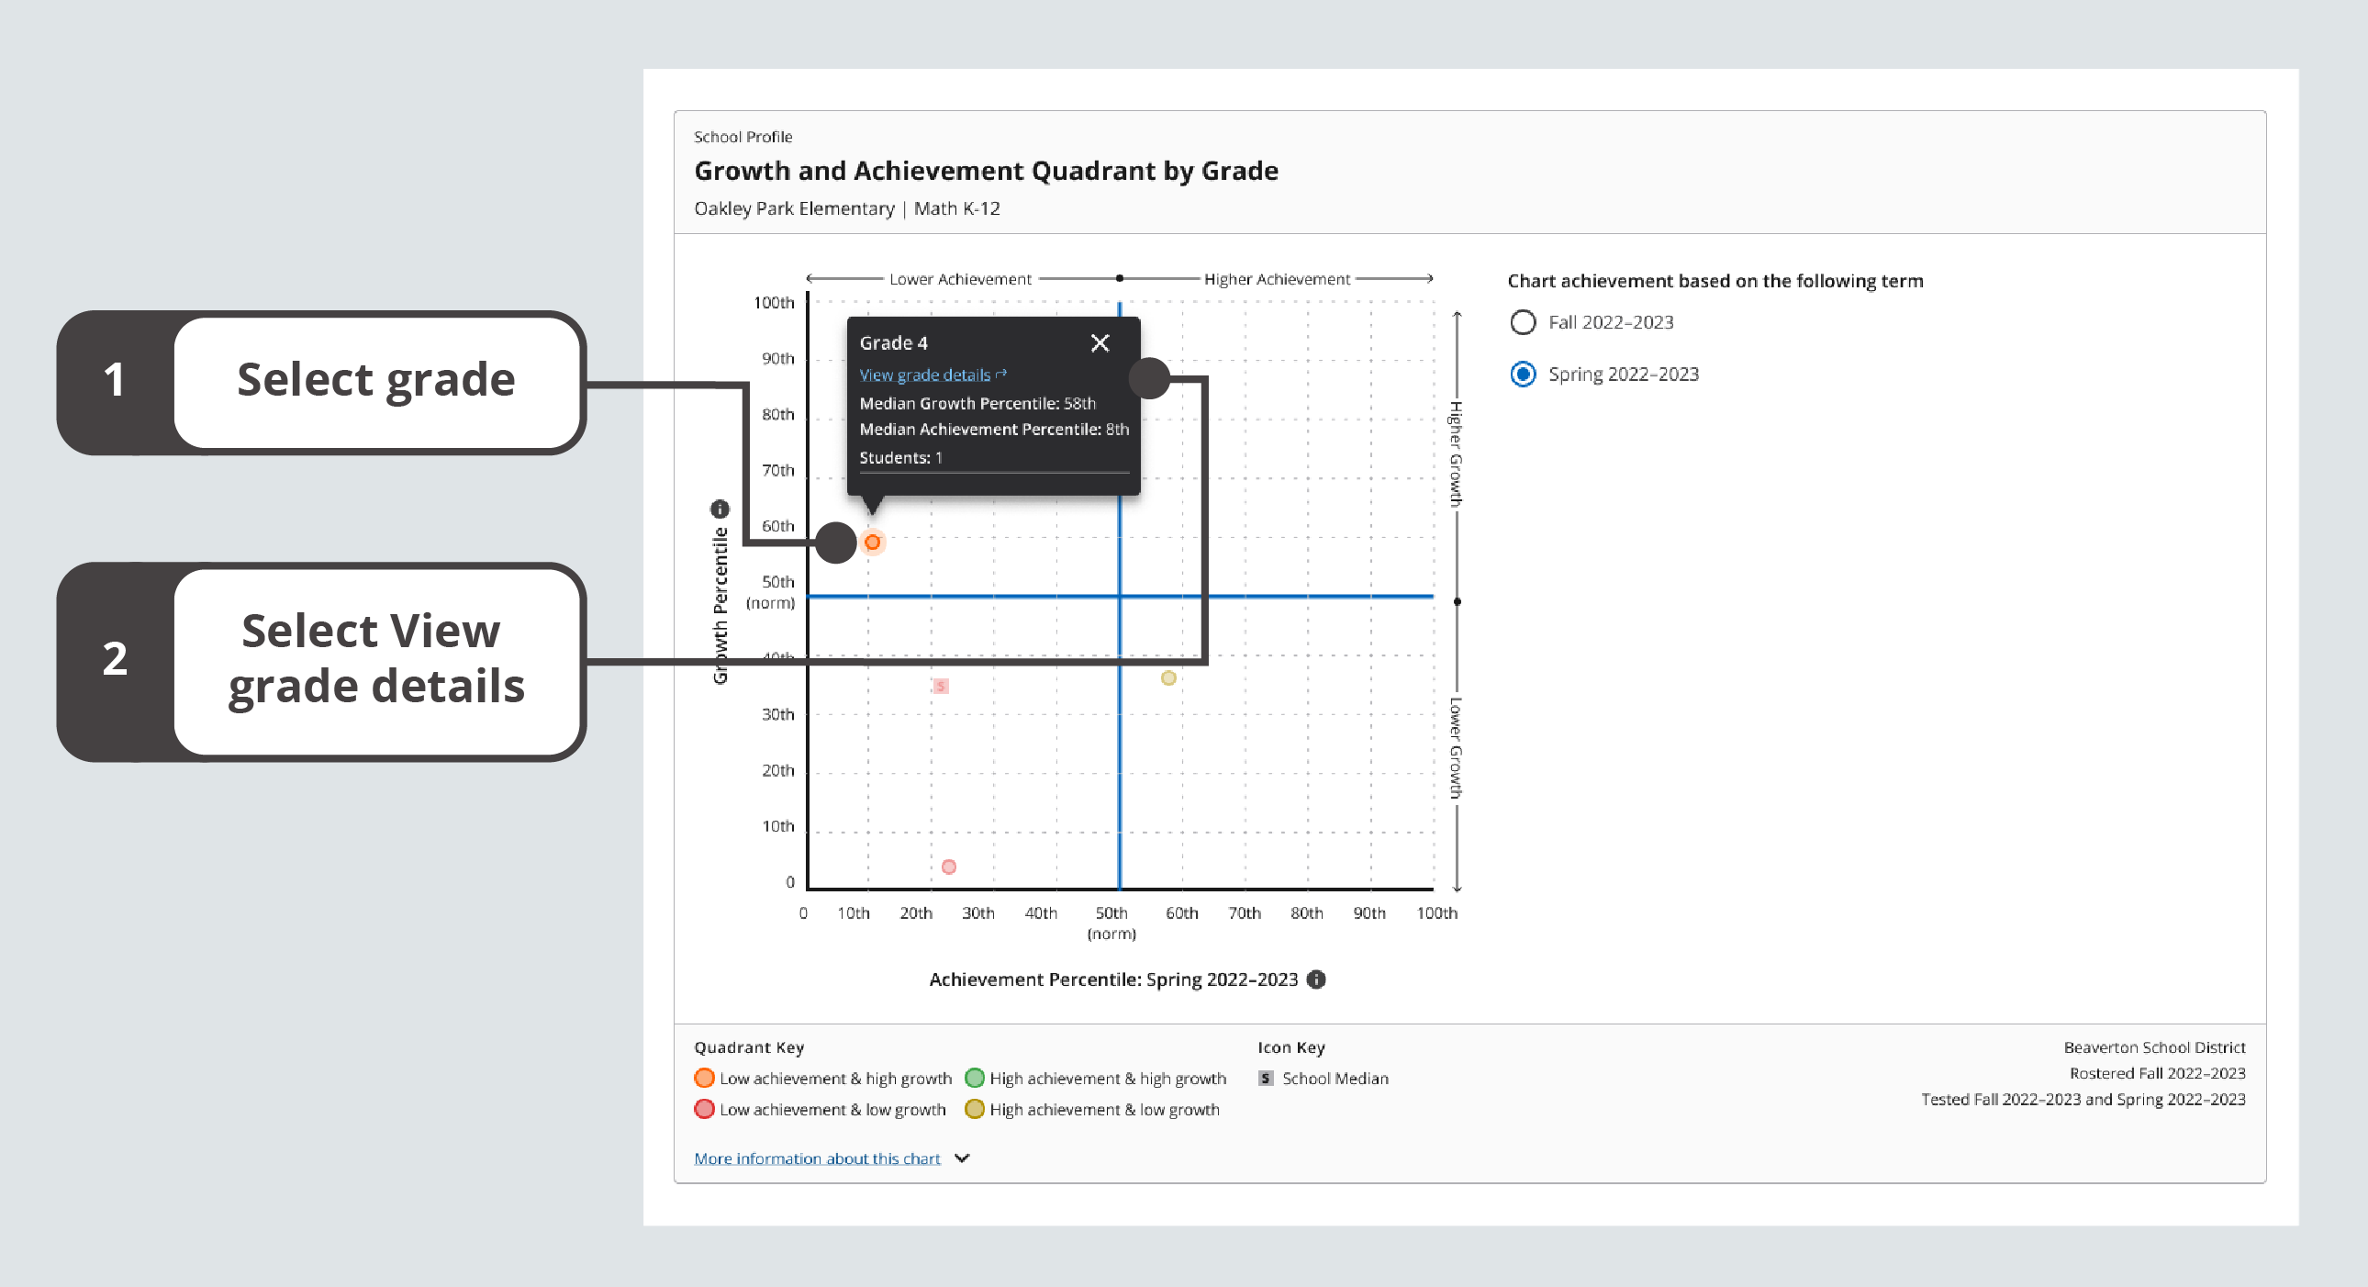Click the external link icon beside View grade details
The width and height of the screenshot is (2368, 1287).
pyautogui.click(x=1001, y=375)
